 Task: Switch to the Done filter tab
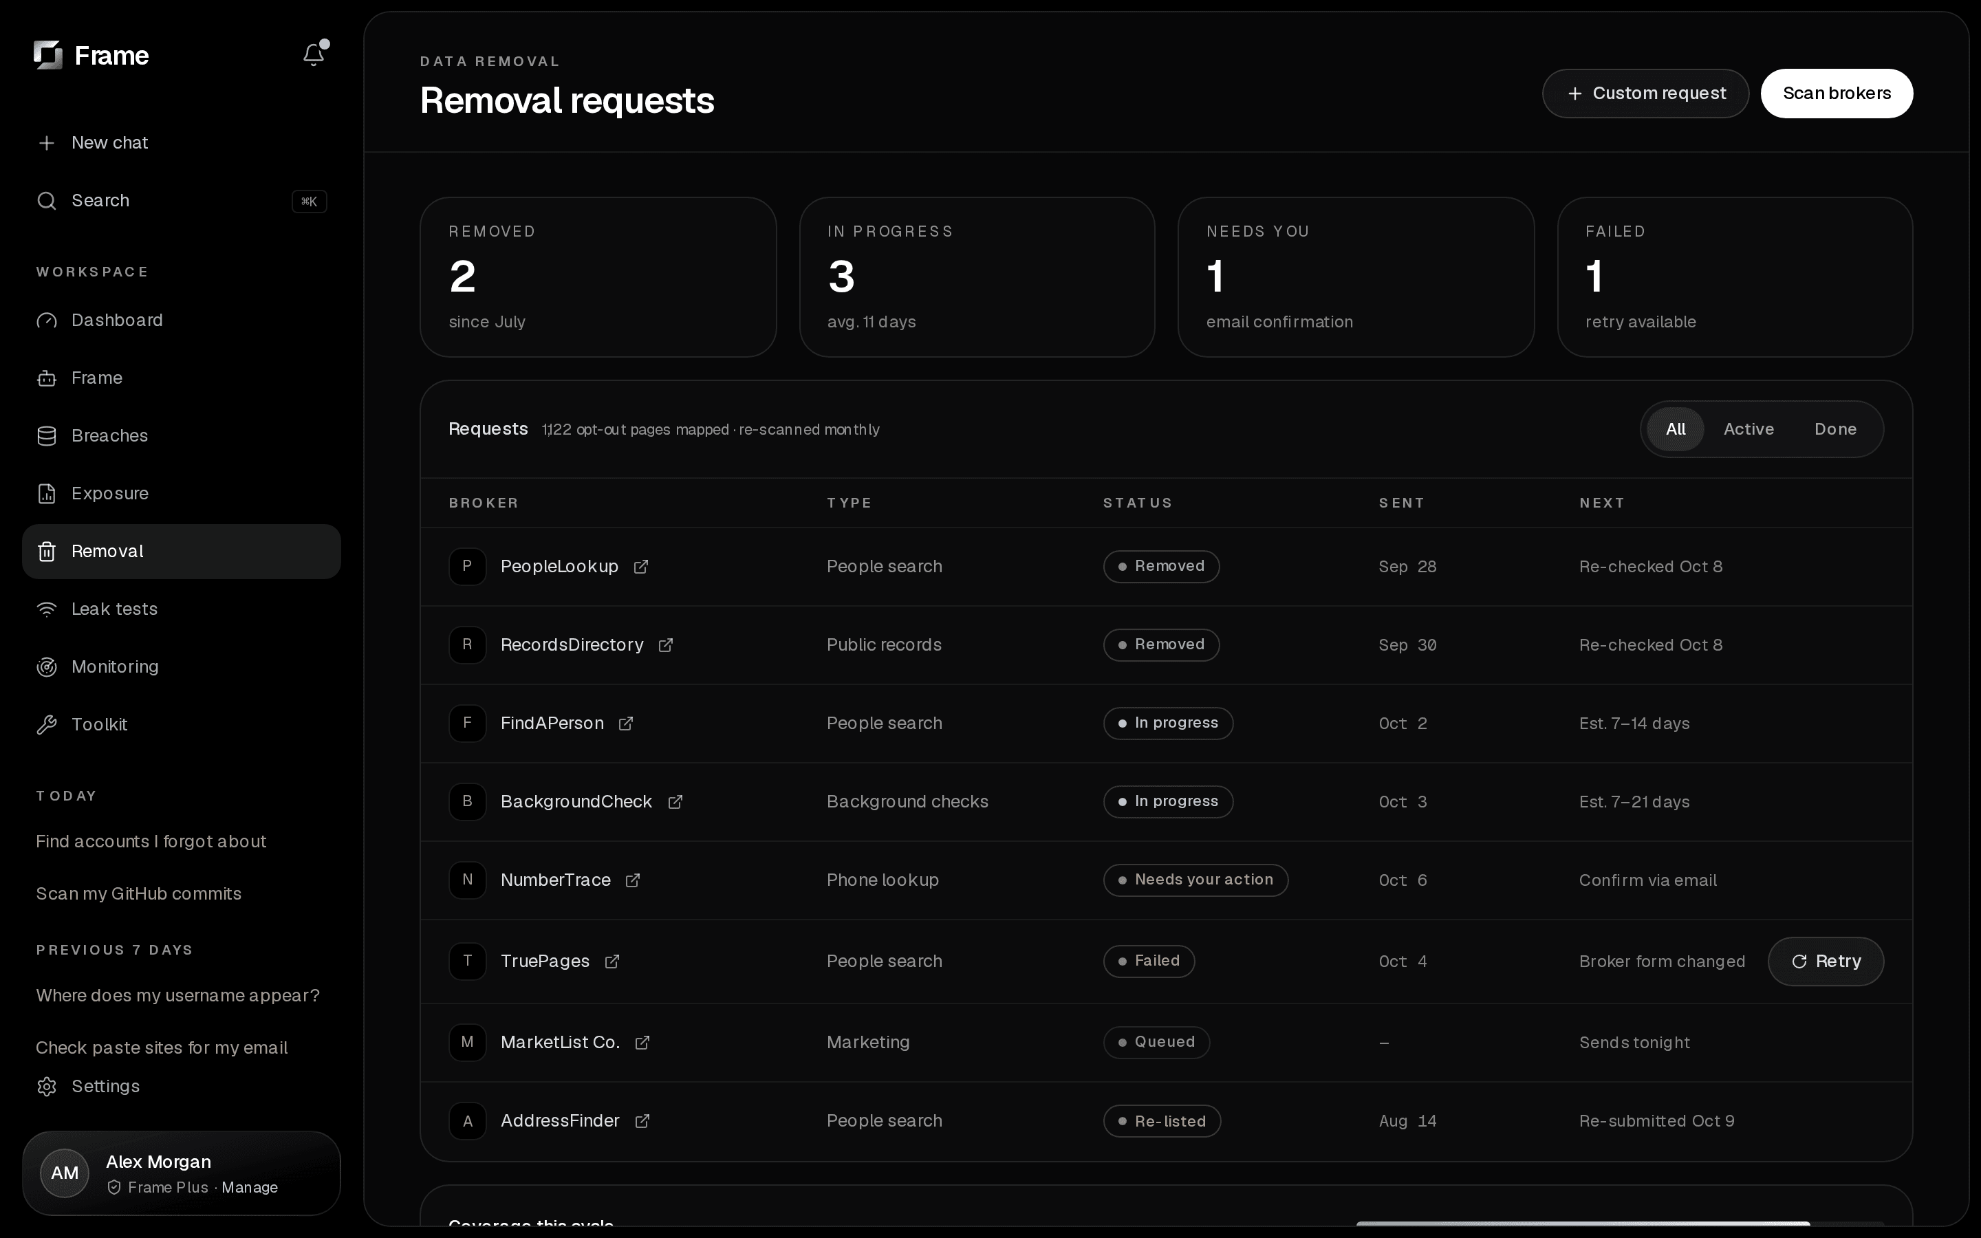pyautogui.click(x=1835, y=429)
